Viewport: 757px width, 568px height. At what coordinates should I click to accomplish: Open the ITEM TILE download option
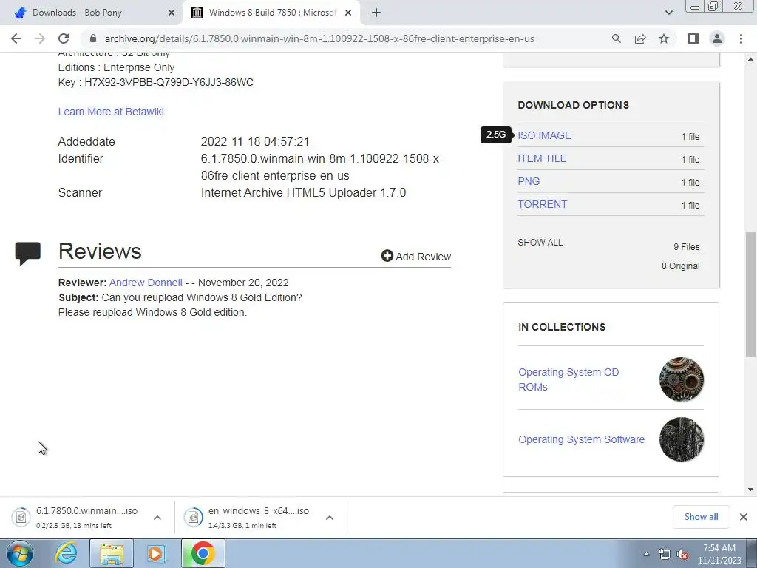click(x=542, y=158)
